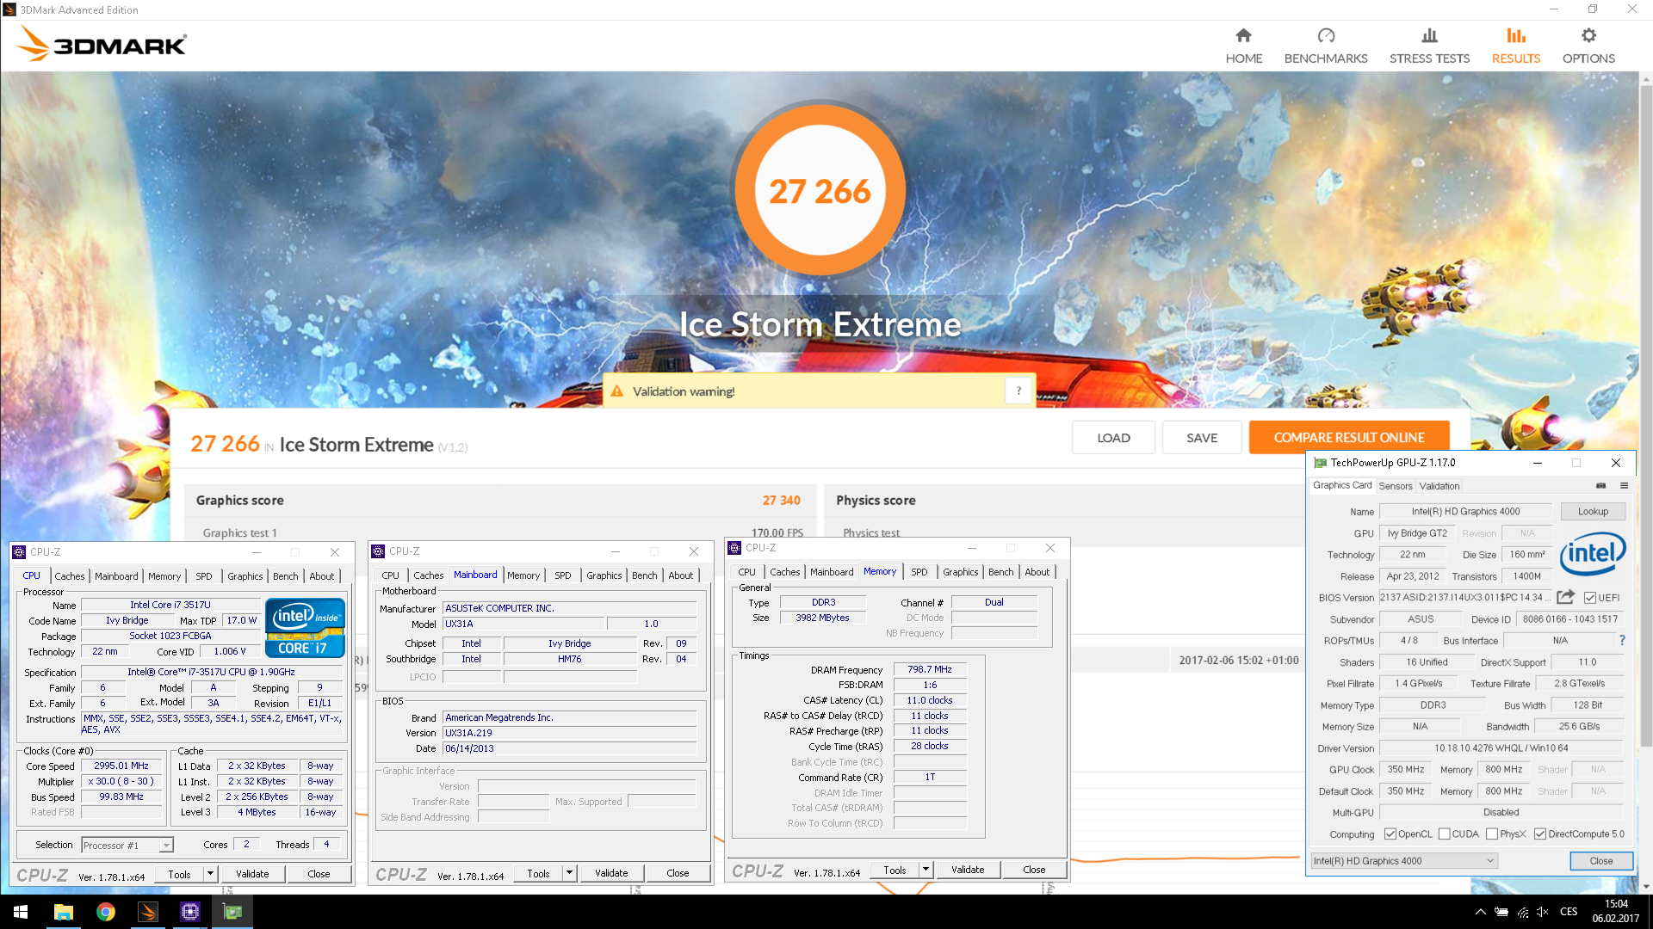The image size is (1653, 929).
Task: Toggle the UEFI checkbox in GPU-Z
Action: [x=1589, y=598]
